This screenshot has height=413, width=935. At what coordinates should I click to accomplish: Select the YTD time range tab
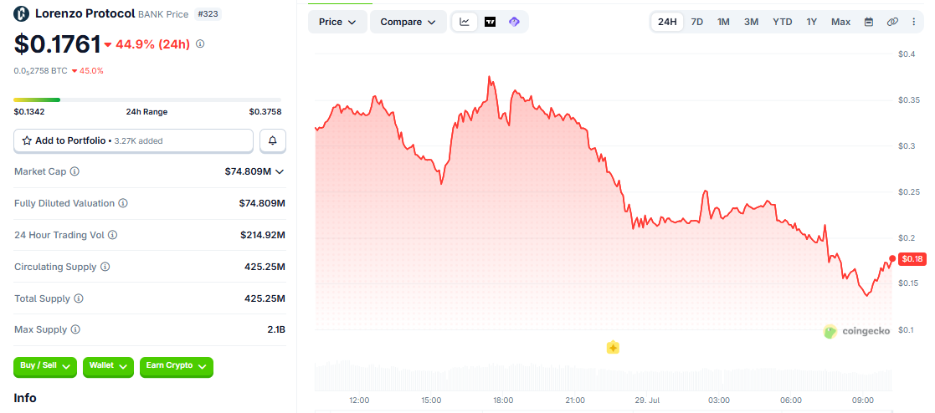[783, 22]
